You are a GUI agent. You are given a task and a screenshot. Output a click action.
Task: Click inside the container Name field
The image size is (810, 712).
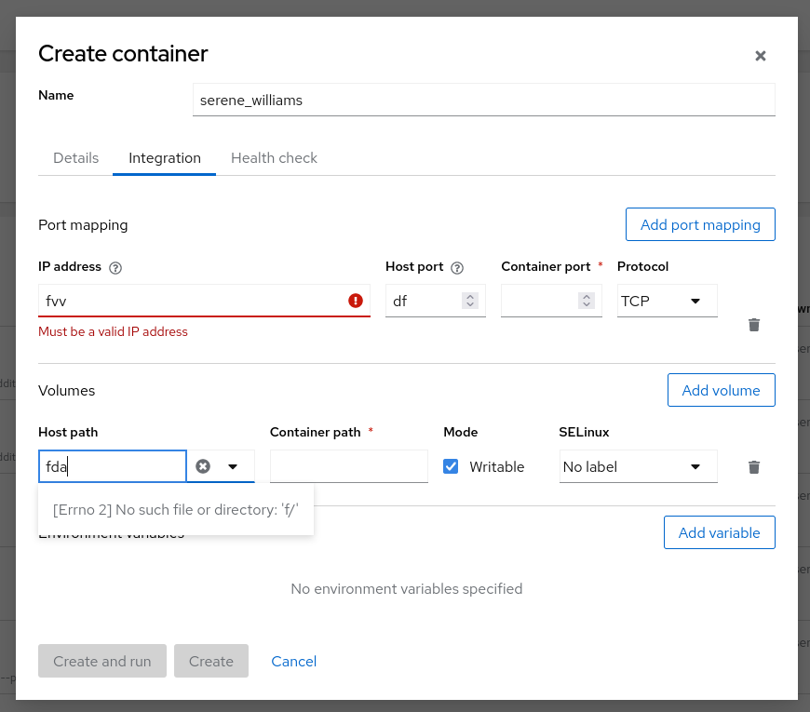coord(484,100)
